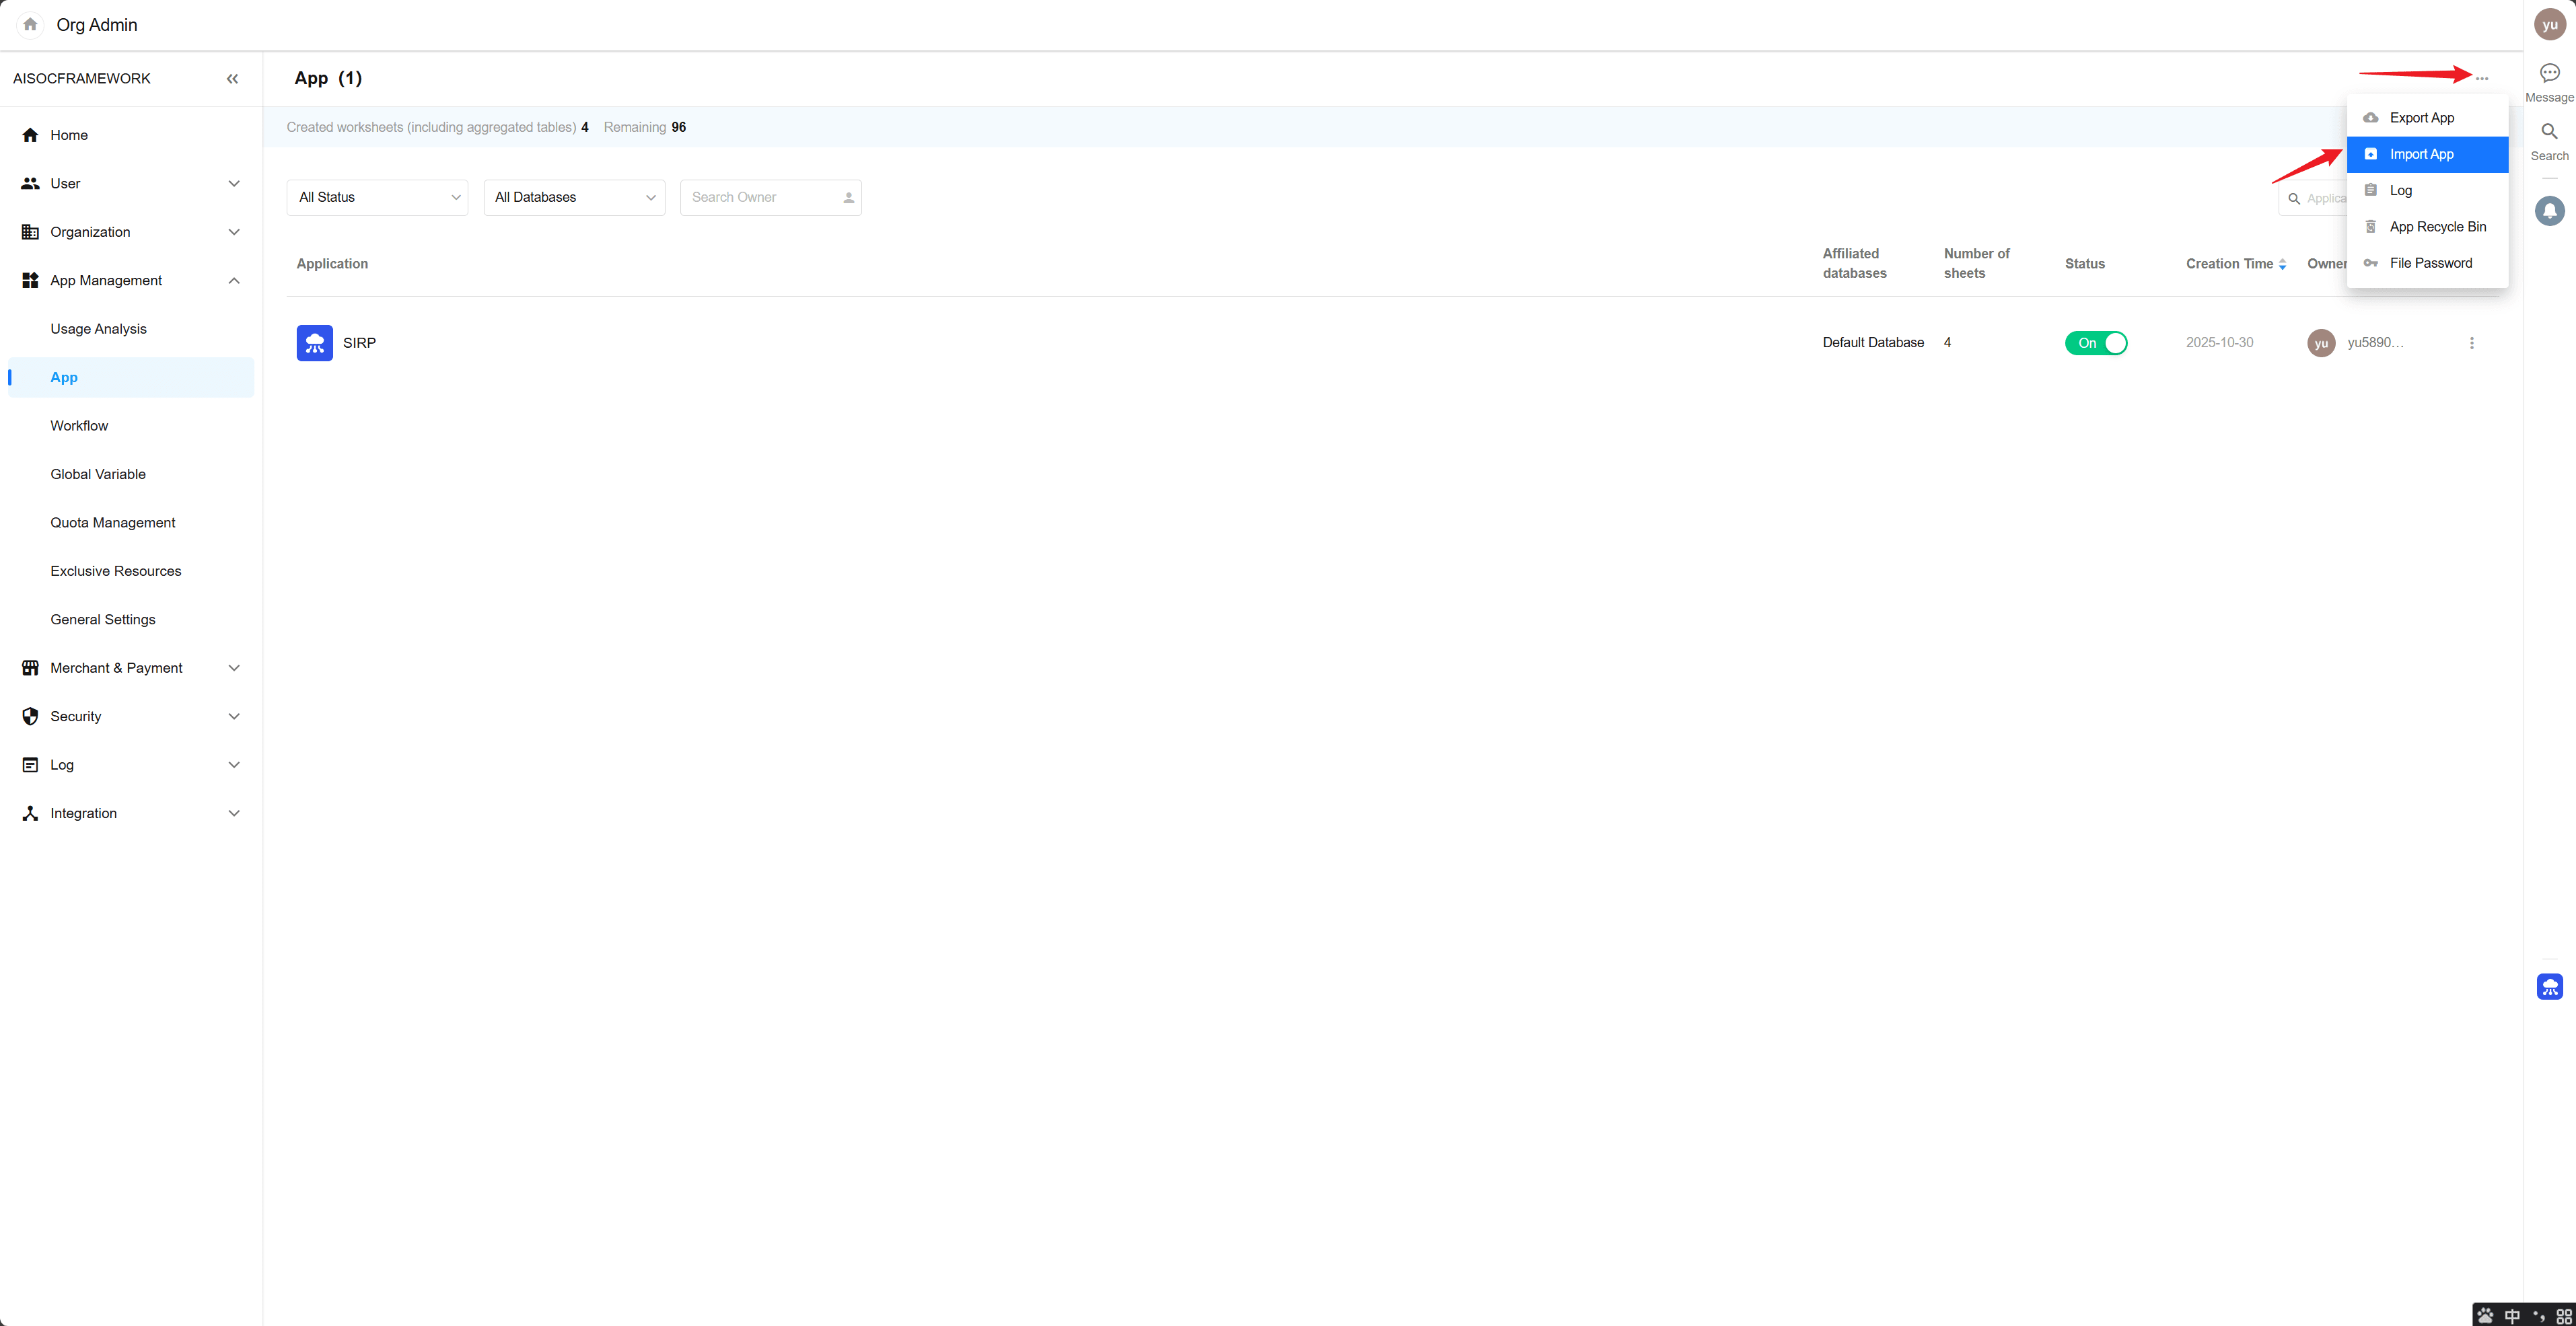Open the top-right ellipsis more menu
Screen dimensions: 2576x1326
pos(2482,78)
